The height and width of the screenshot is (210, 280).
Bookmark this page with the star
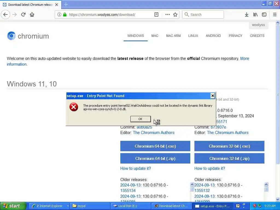pos(175,14)
